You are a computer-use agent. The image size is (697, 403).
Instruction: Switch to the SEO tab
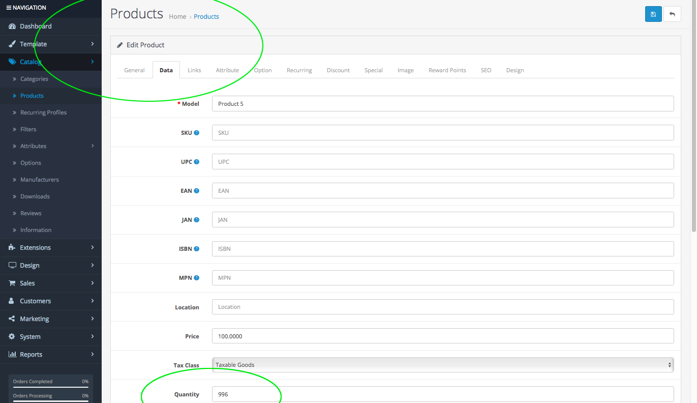point(486,70)
